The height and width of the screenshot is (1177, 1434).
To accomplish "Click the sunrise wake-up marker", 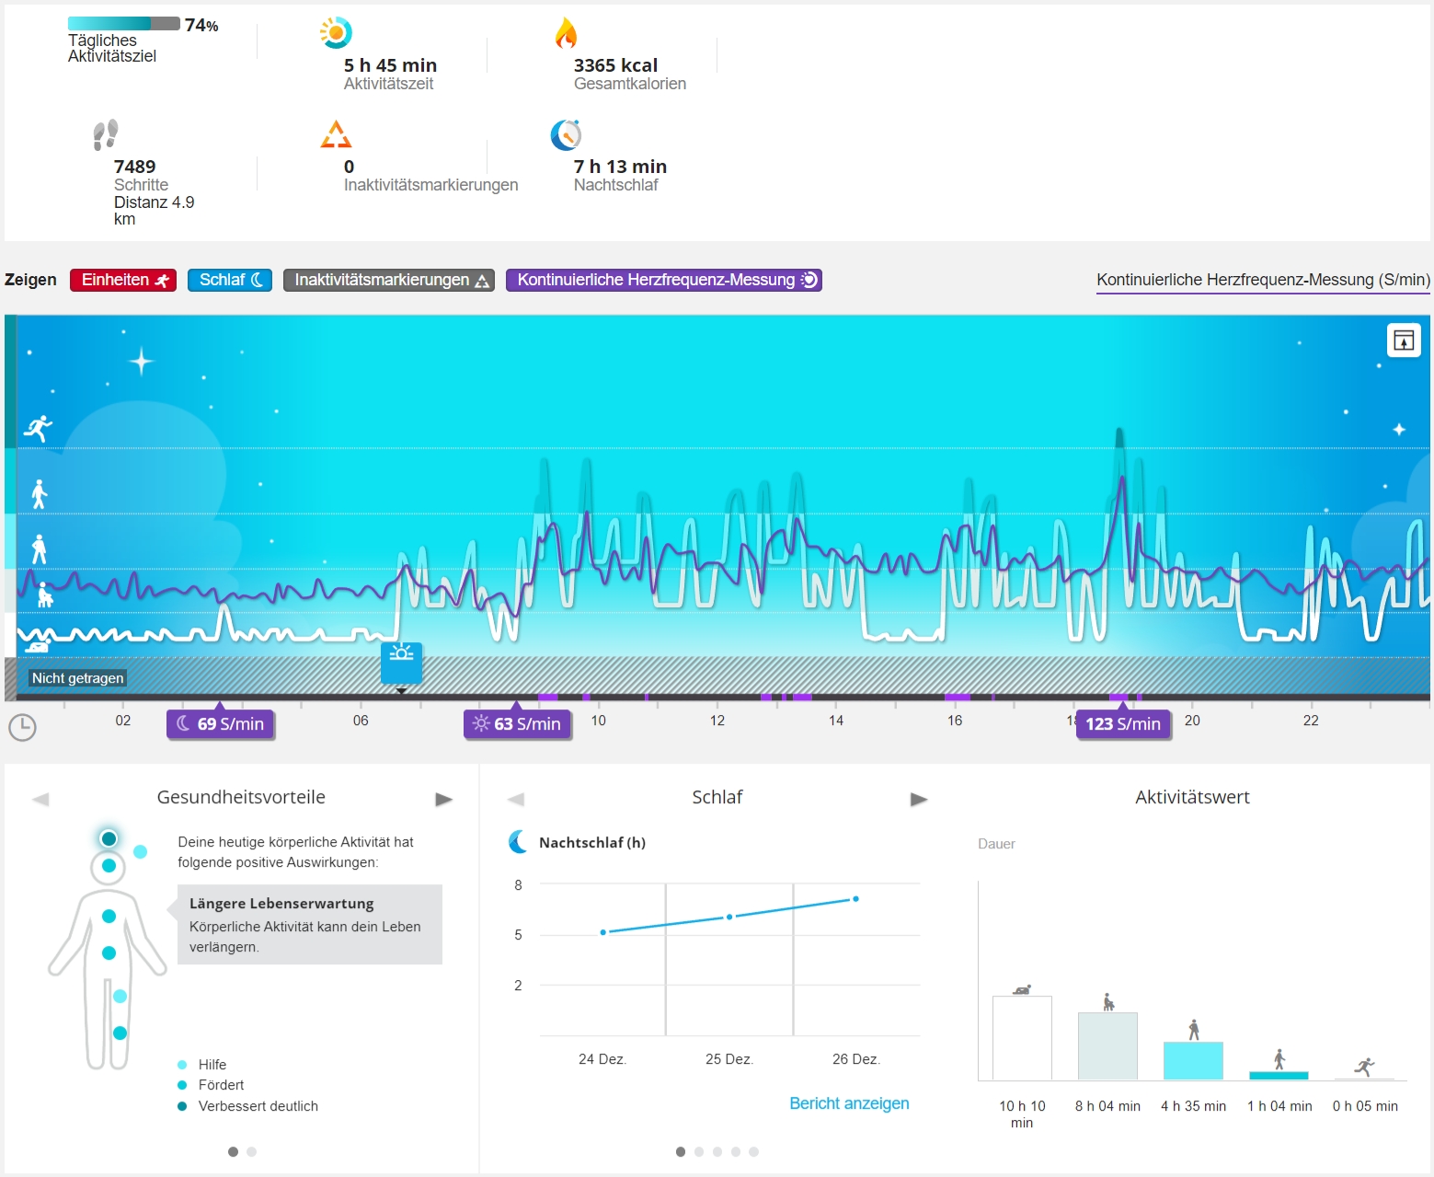I will (401, 663).
